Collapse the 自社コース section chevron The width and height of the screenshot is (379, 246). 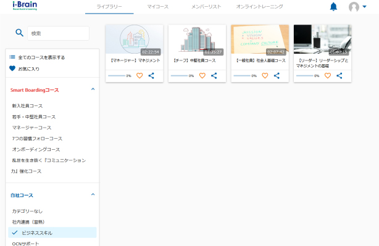pyautogui.click(x=93, y=194)
